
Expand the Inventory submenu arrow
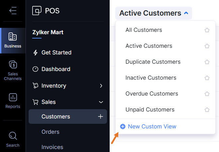point(101,86)
